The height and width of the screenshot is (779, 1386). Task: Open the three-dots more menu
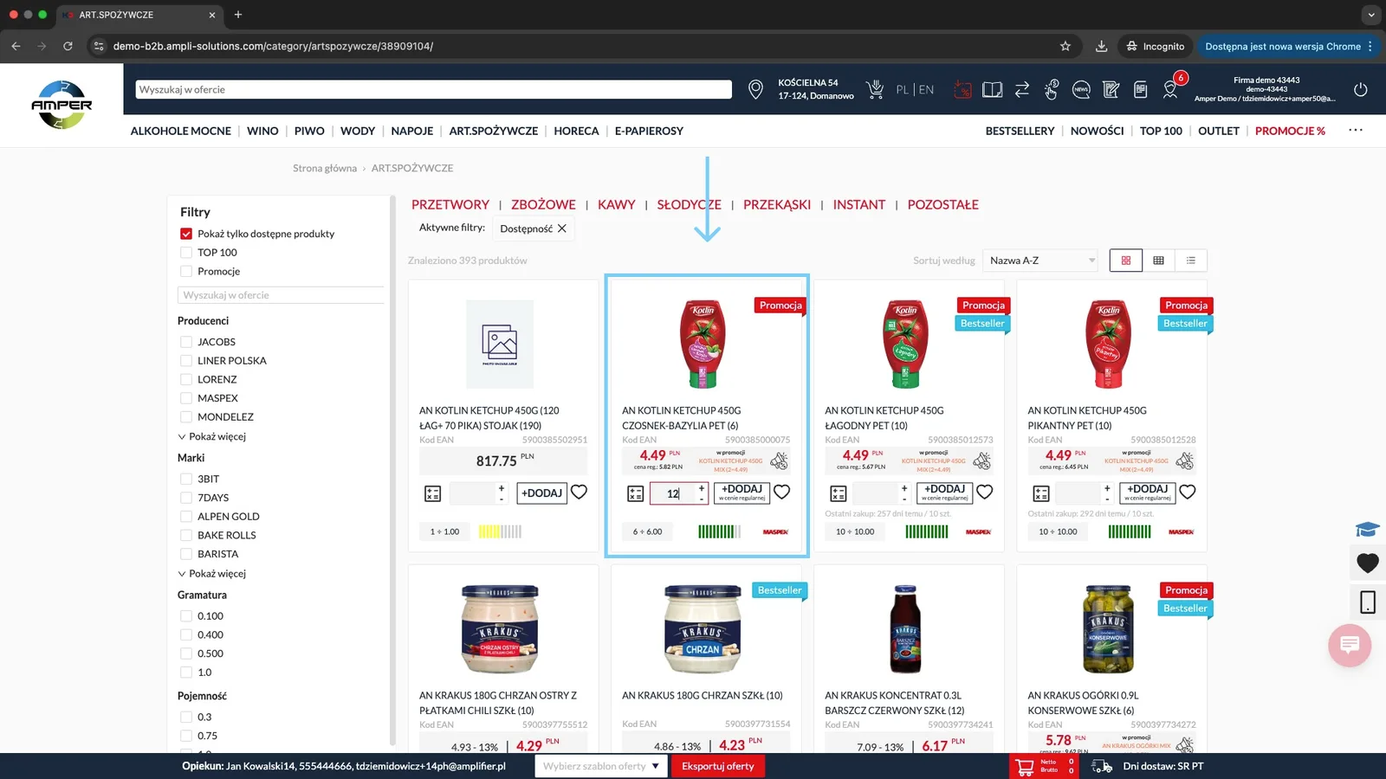[x=1356, y=130]
